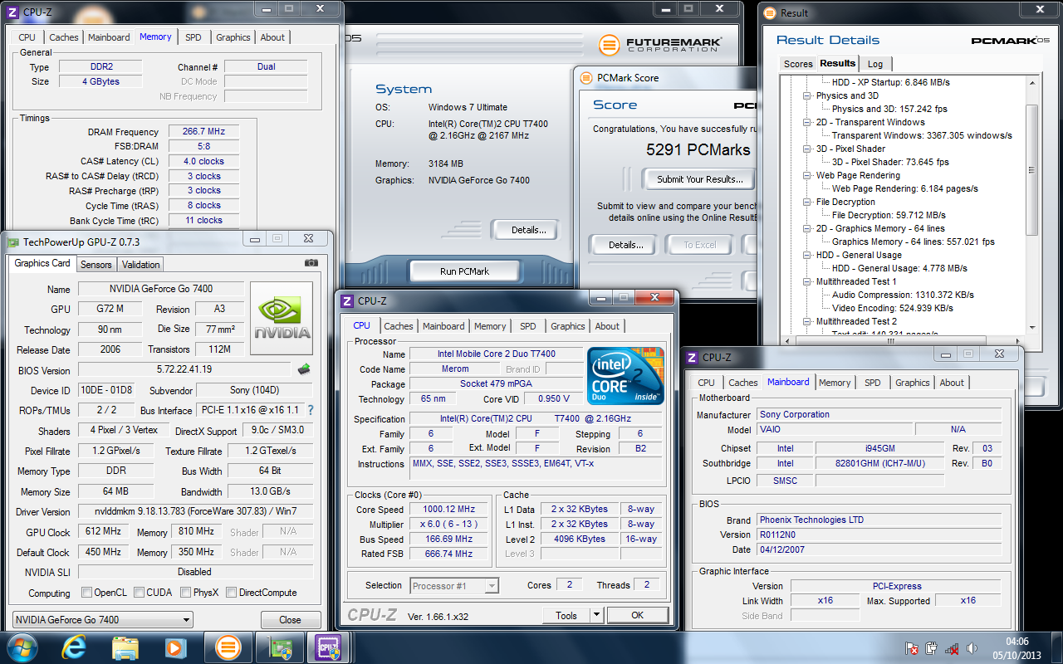Open the SPD tab in CPU-Z Memory window
This screenshot has height=664, width=1063.
[193, 37]
